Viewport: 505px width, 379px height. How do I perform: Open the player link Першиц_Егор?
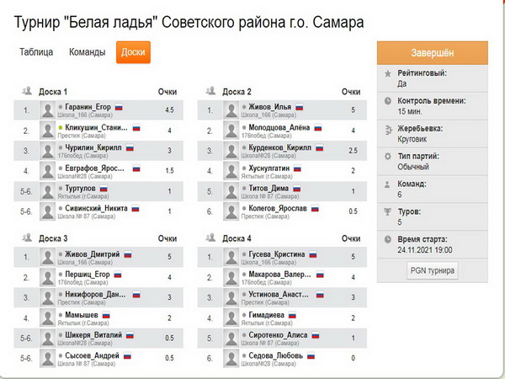pyautogui.click(x=88, y=274)
